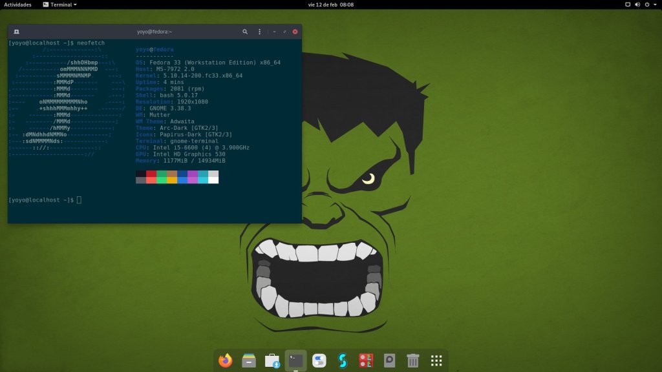
Task: Open the red app icon in the dock
Action: 366,360
